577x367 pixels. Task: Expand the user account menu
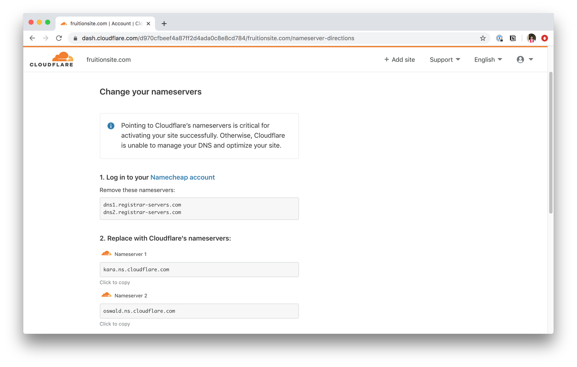coord(525,60)
